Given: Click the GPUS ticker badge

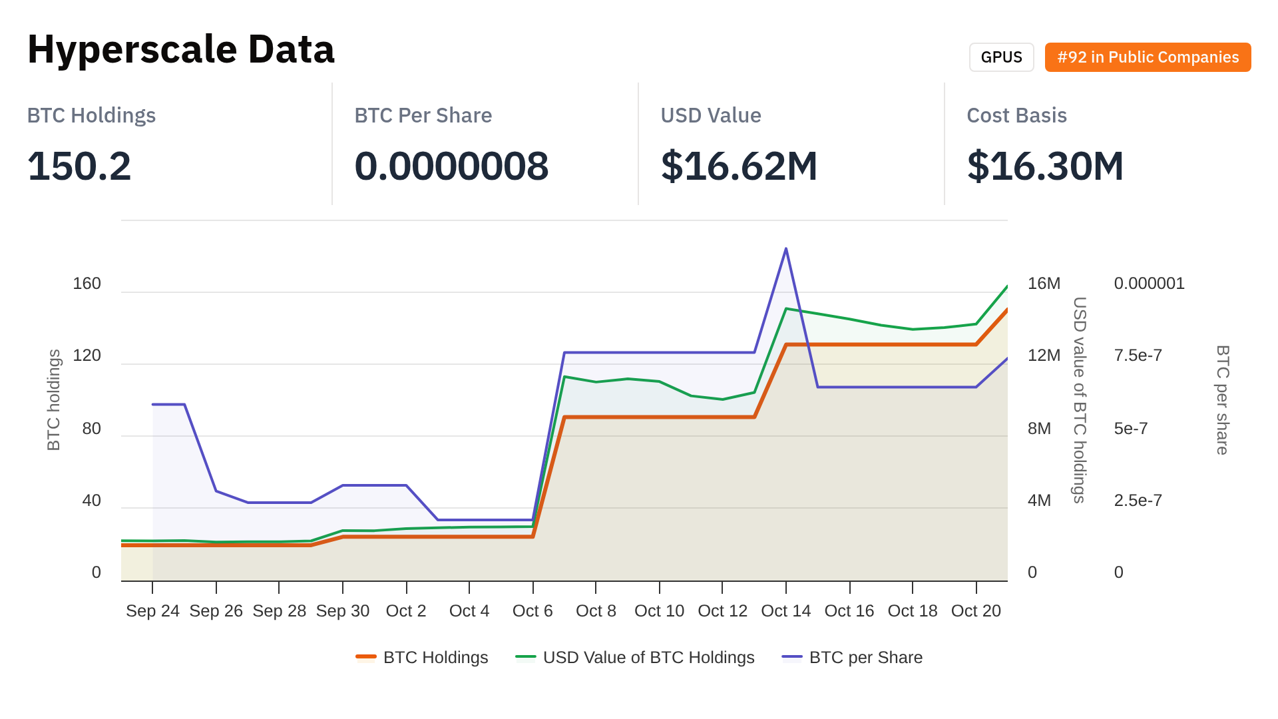Looking at the screenshot, I should pyautogui.click(x=1001, y=57).
